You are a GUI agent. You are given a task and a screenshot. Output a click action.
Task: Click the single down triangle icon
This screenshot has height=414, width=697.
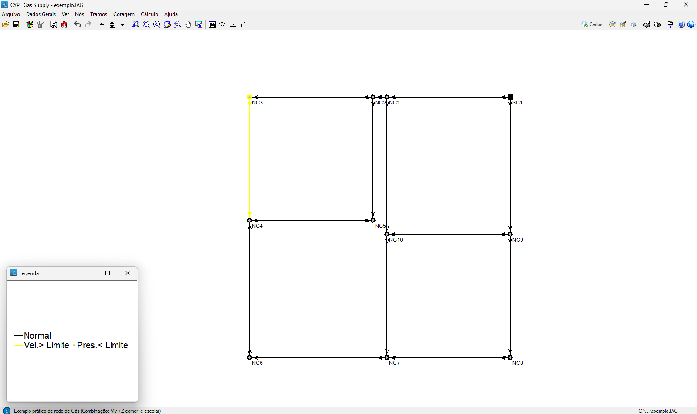click(122, 24)
